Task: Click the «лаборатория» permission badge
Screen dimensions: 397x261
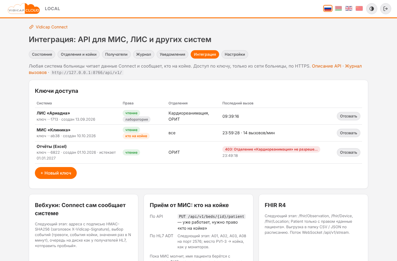Action: pyautogui.click(x=137, y=119)
